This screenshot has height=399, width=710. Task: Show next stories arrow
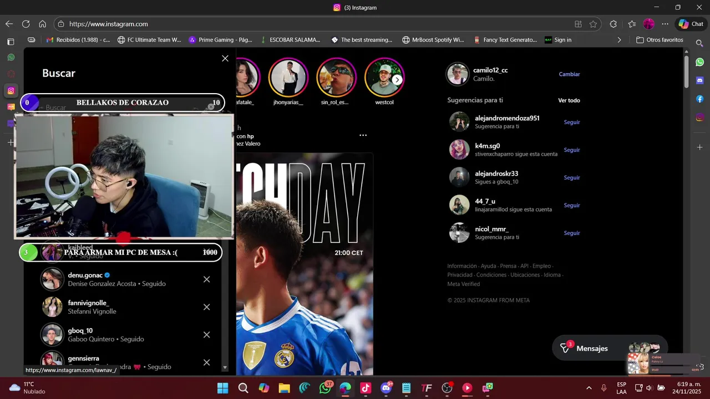[397, 80]
